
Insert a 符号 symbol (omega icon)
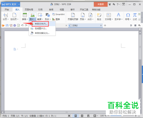[x=128, y=15]
